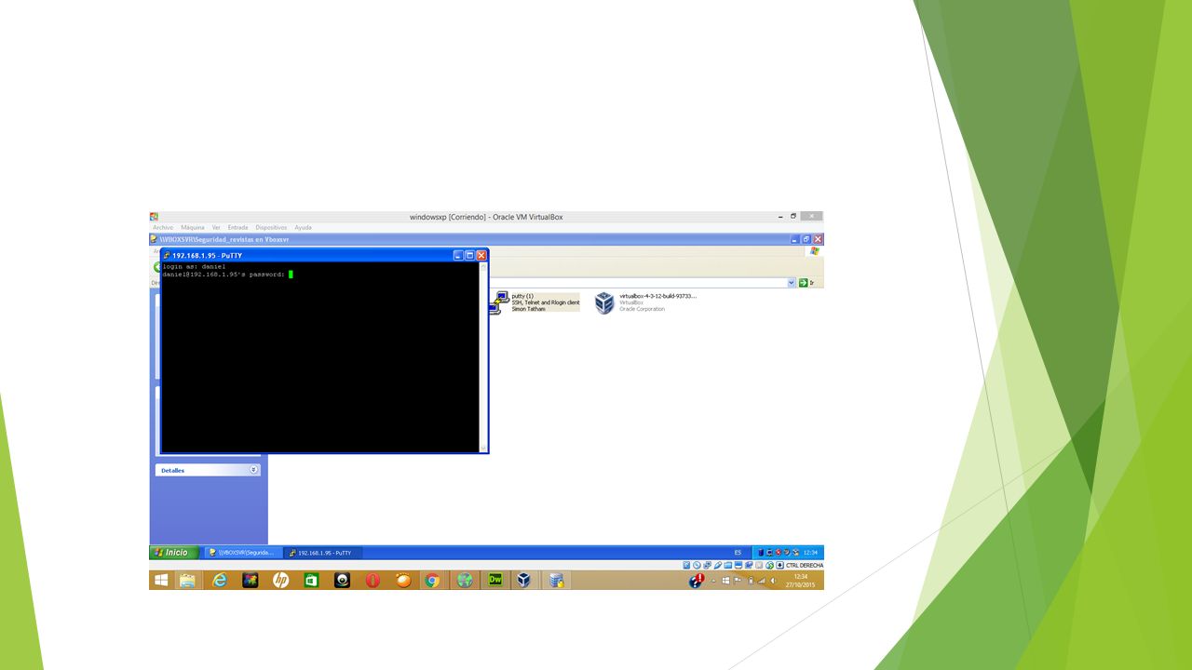Open the Dispositivos menu
1192x670 pixels.
[271, 227]
